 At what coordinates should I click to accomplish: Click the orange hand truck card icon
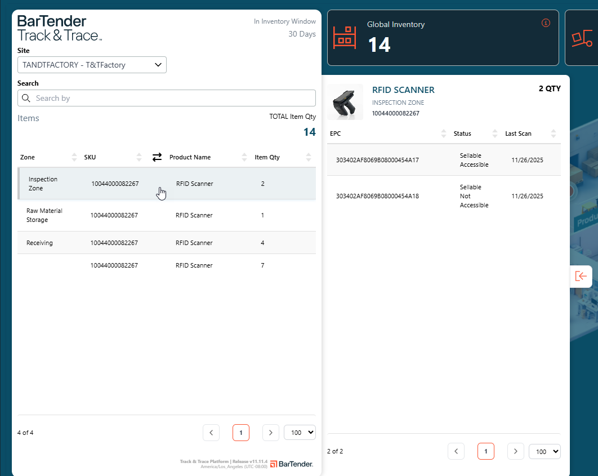[x=582, y=38]
